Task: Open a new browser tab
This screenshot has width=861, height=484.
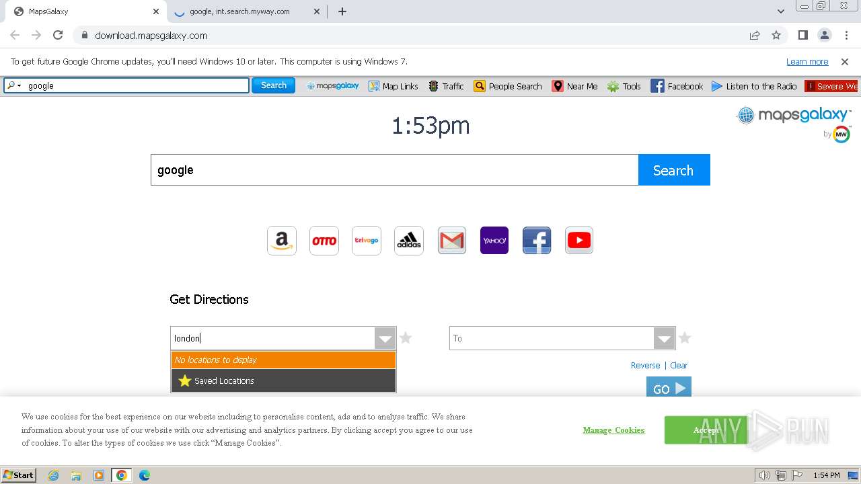Action: tap(342, 11)
